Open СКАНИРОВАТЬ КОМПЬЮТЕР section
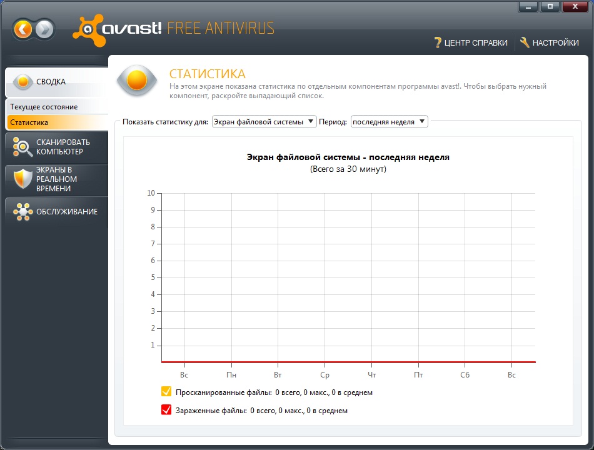 pyautogui.click(x=57, y=147)
